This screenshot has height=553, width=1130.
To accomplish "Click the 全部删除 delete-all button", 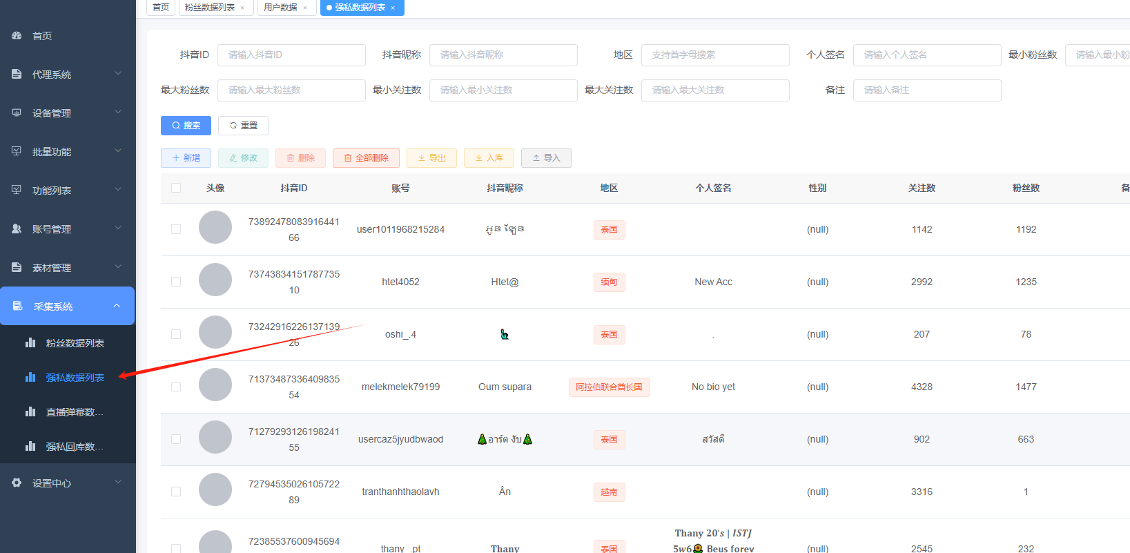I will (366, 158).
